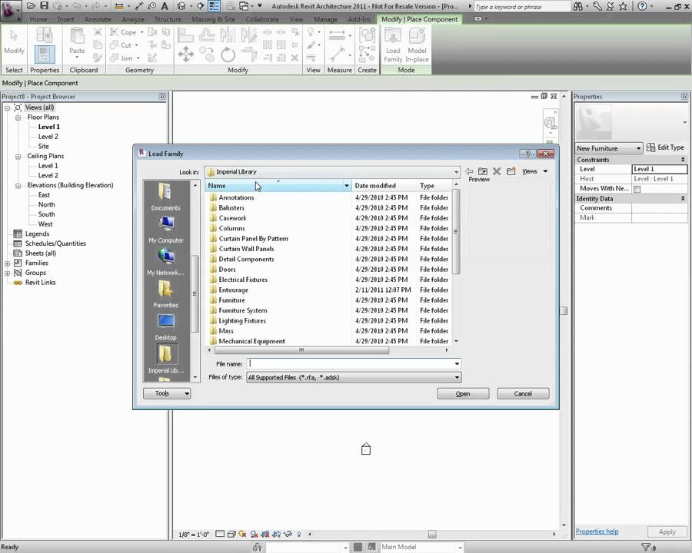Collapse the Floor Plans node

18,118
